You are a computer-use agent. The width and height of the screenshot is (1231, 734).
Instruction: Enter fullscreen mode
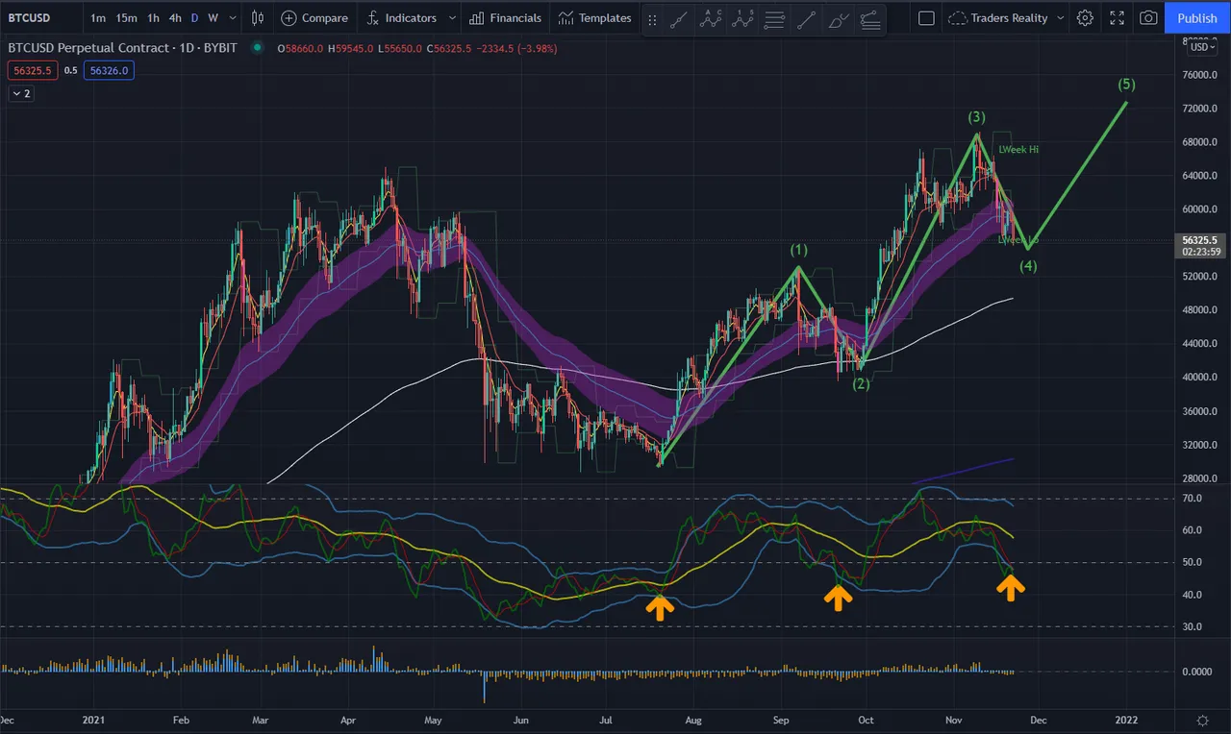(1117, 17)
